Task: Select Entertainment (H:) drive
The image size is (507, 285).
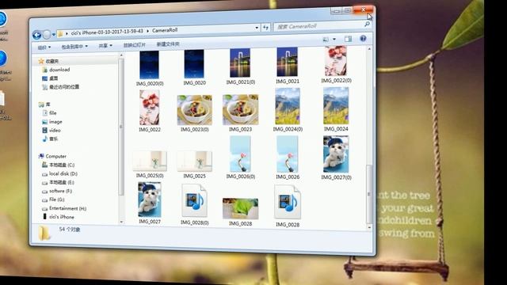Action: [64, 208]
